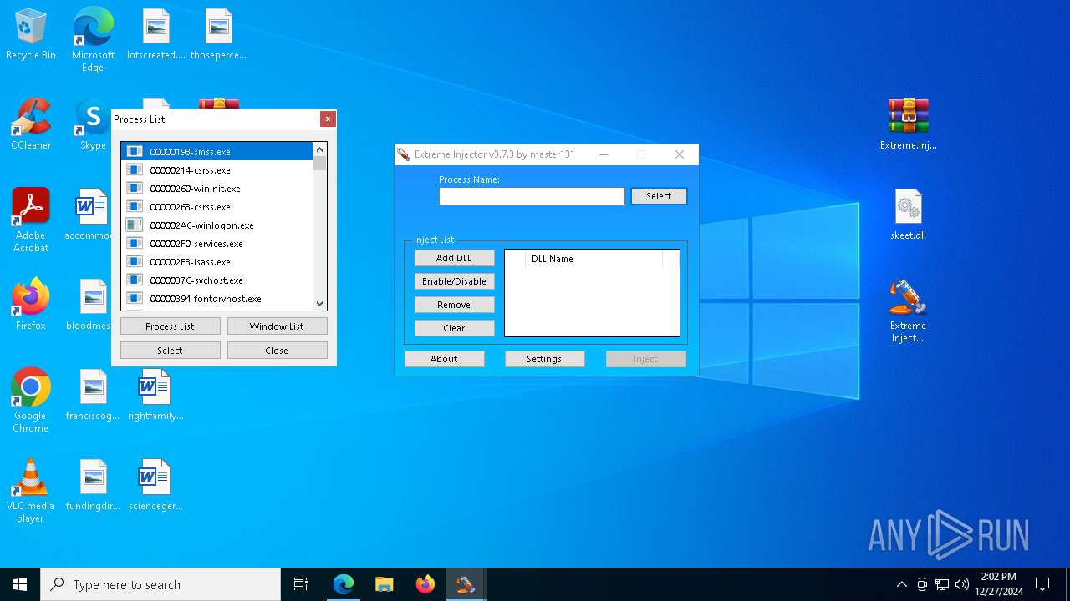Select the fundingdir image file on desktop
The image size is (1070, 601).
(93, 485)
